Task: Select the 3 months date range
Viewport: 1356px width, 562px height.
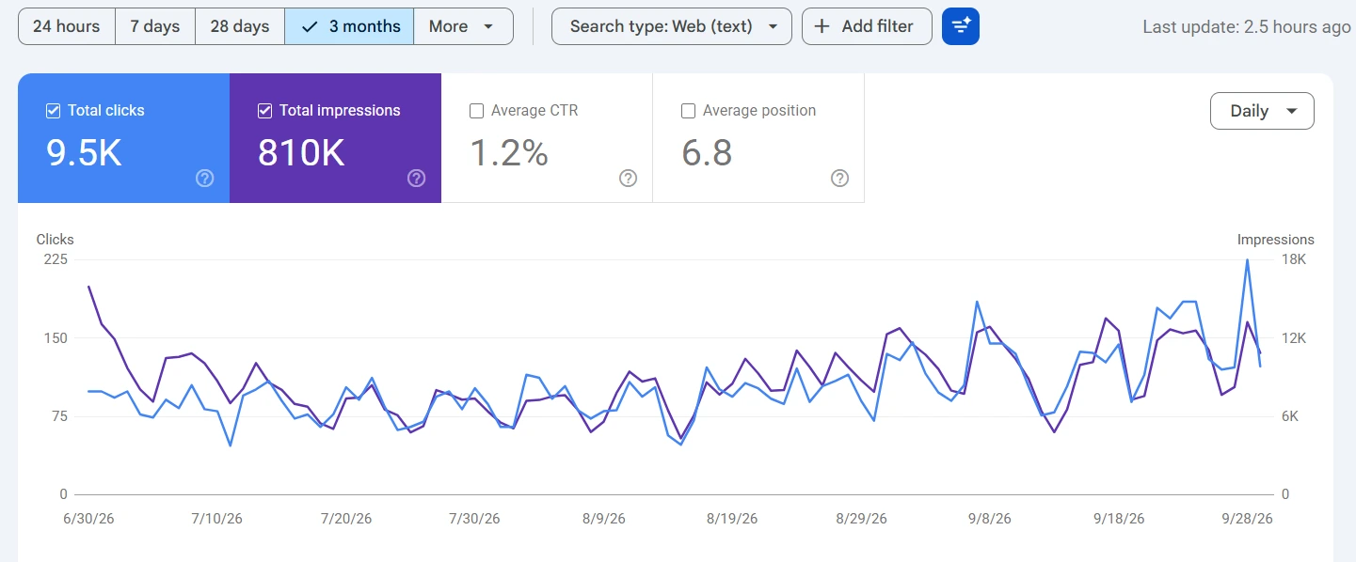Action: tap(349, 26)
